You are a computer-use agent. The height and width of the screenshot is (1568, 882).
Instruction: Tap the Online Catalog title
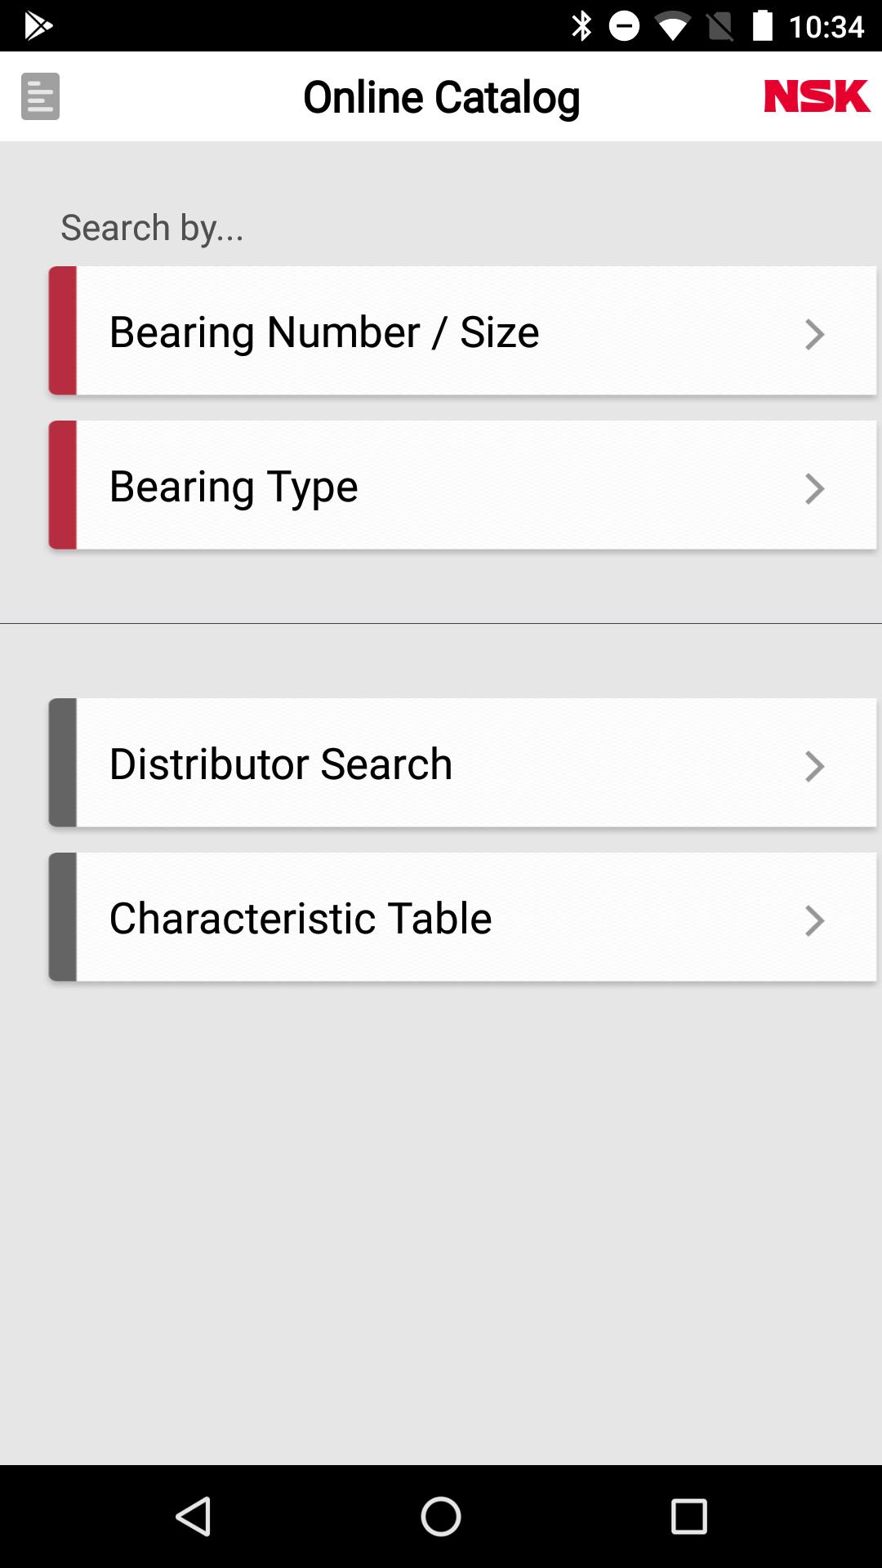[441, 97]
